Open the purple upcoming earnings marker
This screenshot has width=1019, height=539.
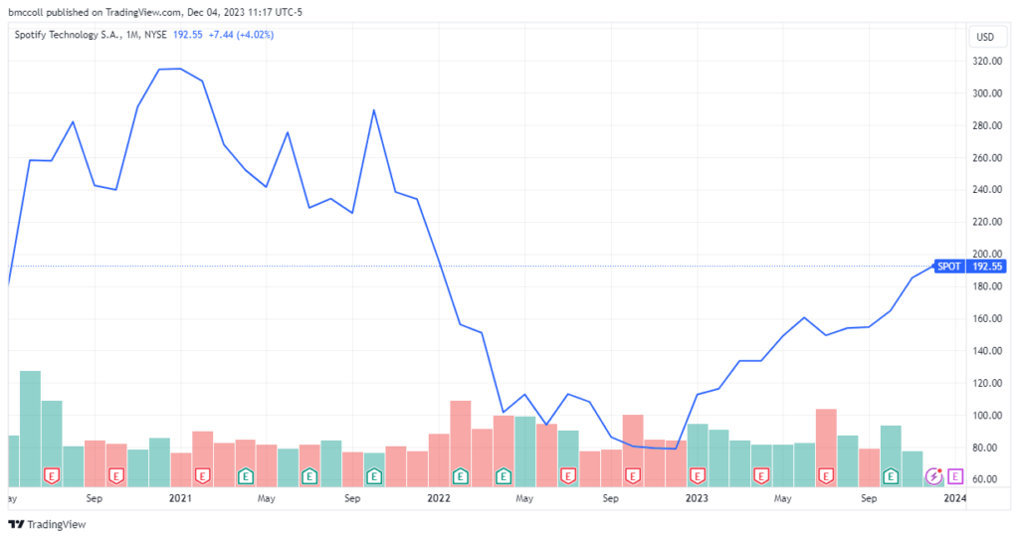[x=954, y=476]
